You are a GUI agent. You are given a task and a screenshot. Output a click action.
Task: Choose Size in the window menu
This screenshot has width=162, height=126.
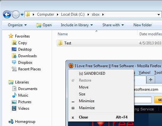coord(101,94)
